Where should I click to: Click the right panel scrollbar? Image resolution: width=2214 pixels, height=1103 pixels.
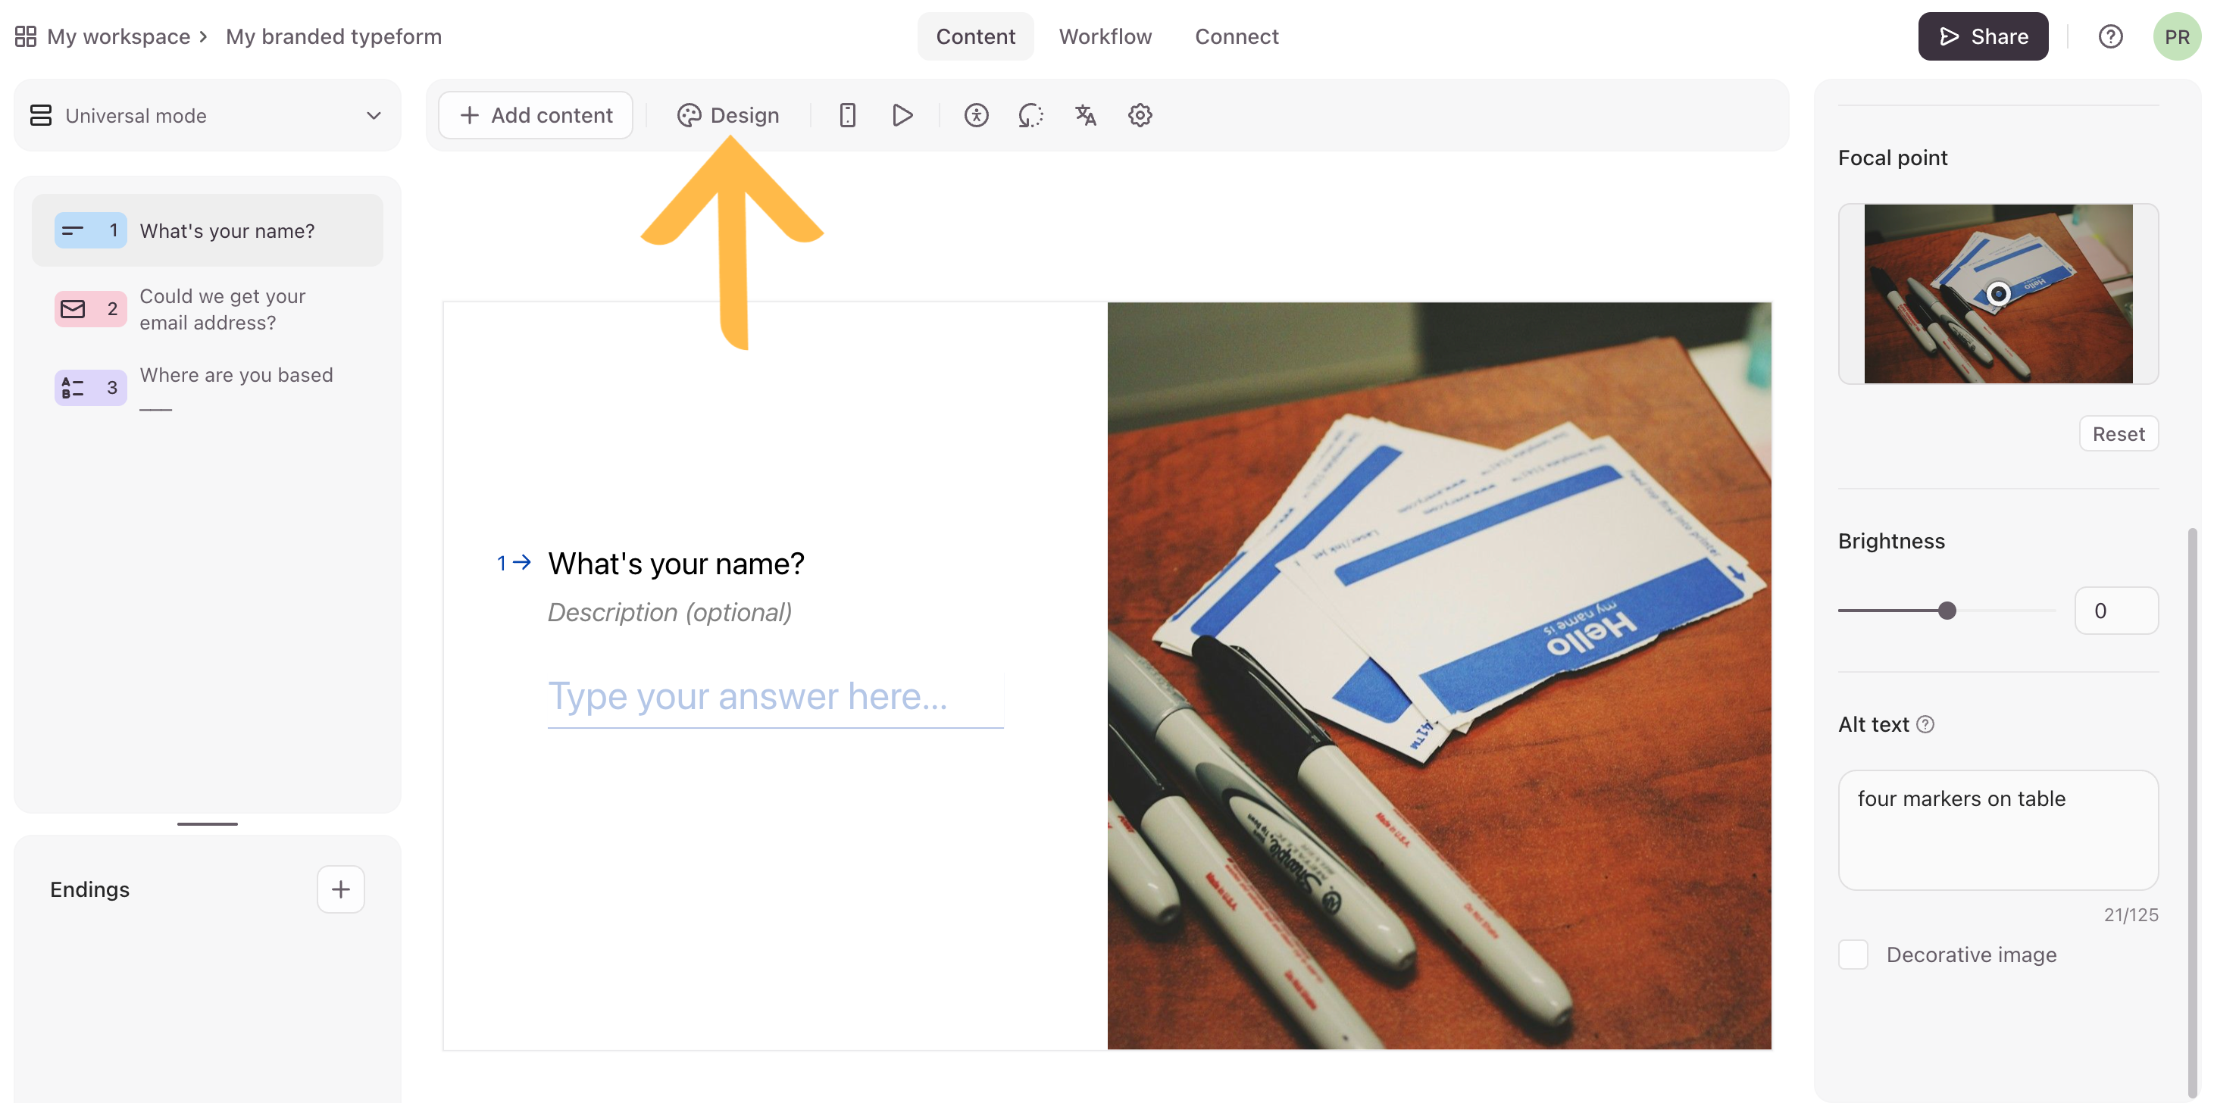tap(2192, 812)
